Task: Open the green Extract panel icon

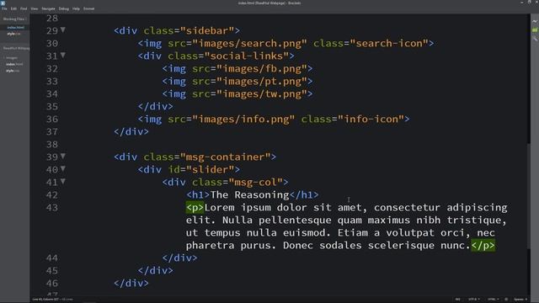Action: pyautogui.click(x=535, y=30)
